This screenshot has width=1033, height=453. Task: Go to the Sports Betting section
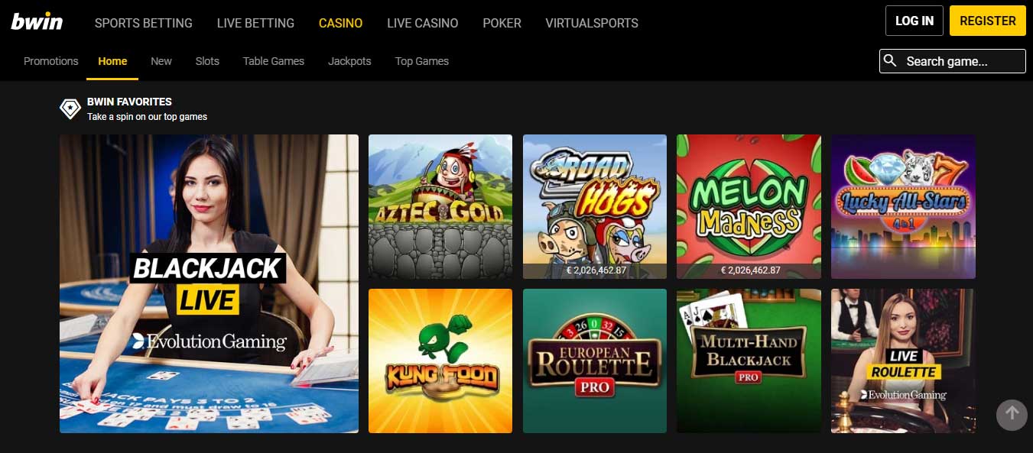[x=144, y=23]
